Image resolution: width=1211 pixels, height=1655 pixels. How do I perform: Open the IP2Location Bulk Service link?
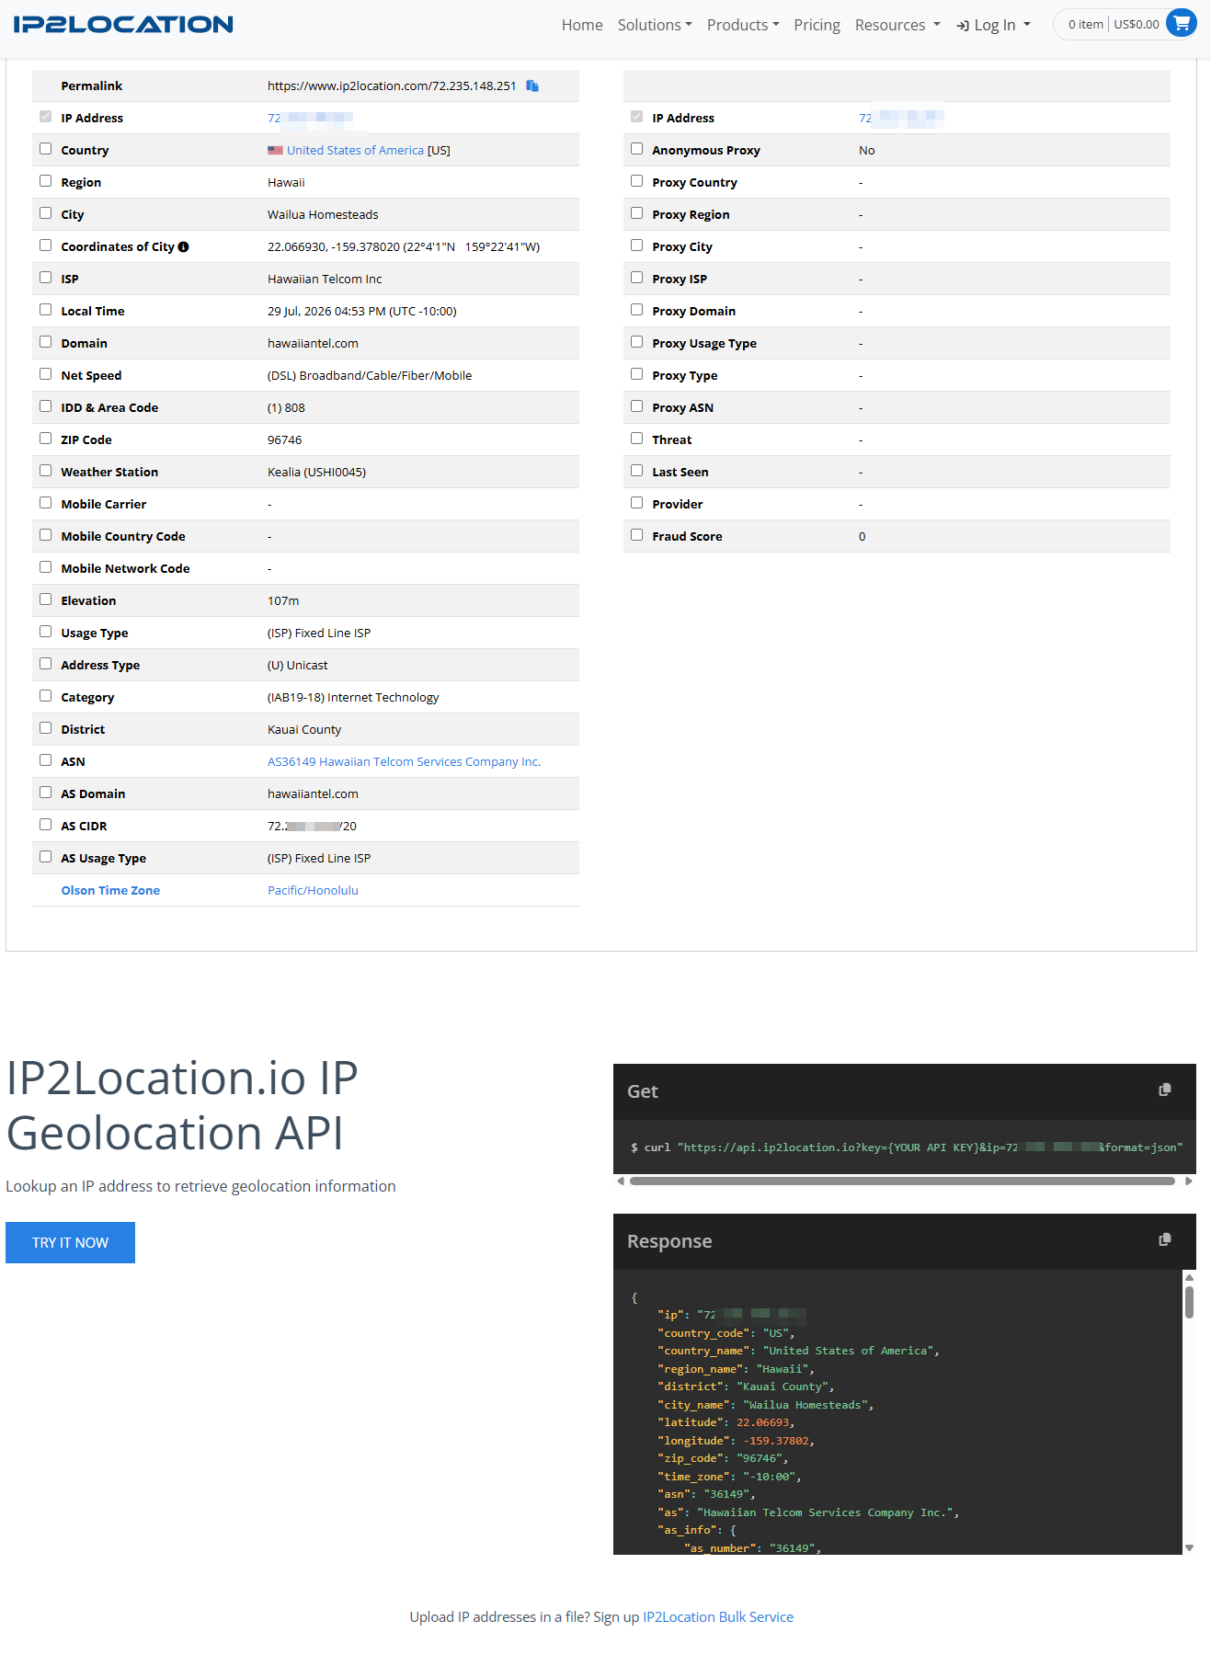click(717, 1616)
